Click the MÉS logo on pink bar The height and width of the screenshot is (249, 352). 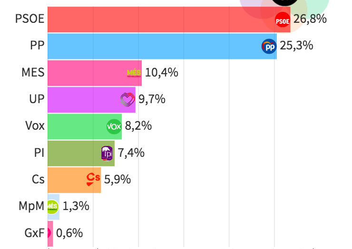pos(134,73)
